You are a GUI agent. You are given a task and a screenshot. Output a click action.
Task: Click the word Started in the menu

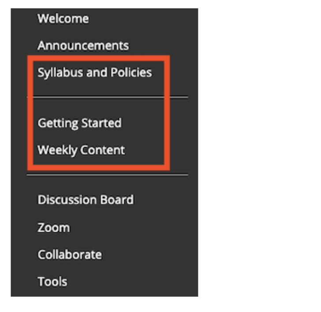tap(101, 123)
